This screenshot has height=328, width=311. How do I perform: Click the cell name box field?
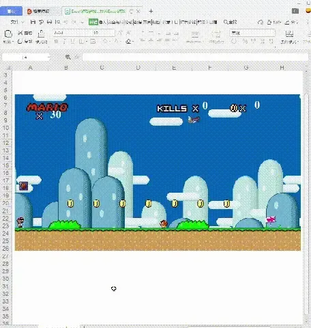coord(26,57)
